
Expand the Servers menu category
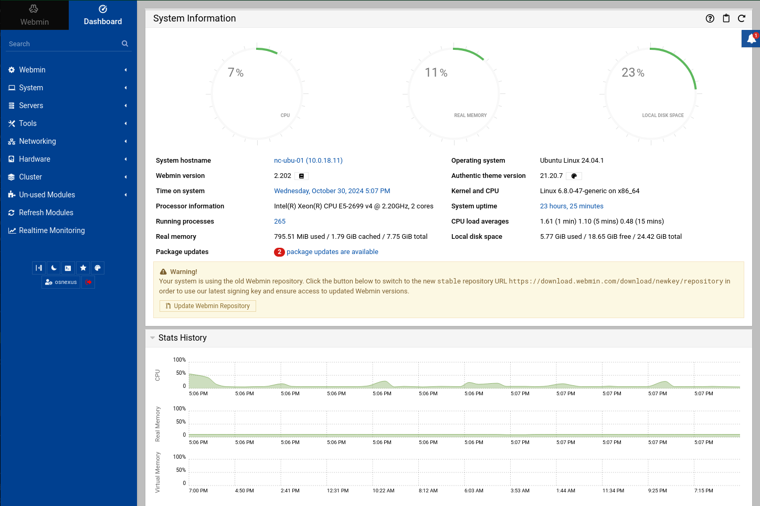pyautogui.click(x=31, y=106)
